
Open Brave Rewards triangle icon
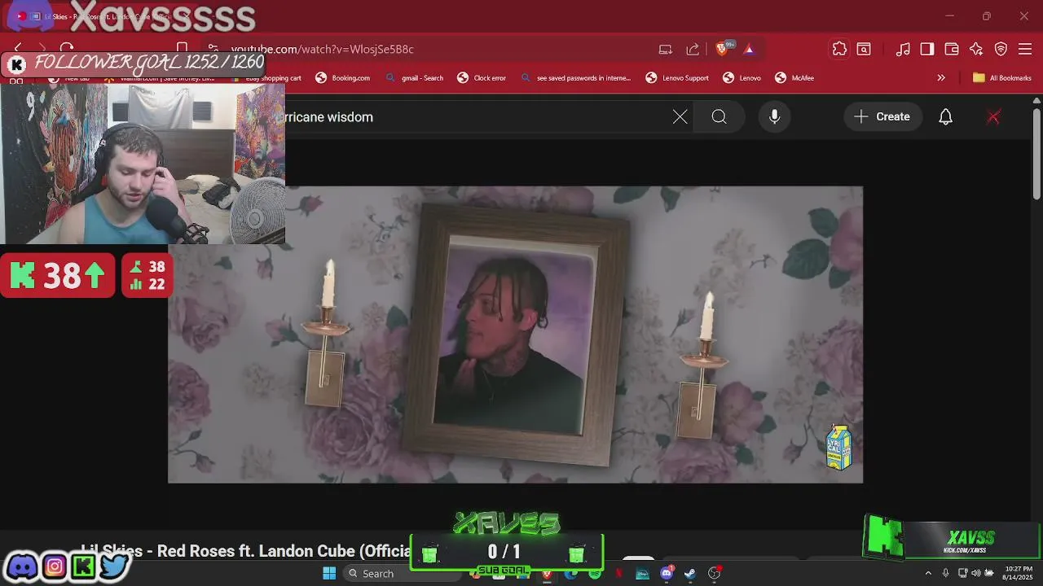point(749,50)
